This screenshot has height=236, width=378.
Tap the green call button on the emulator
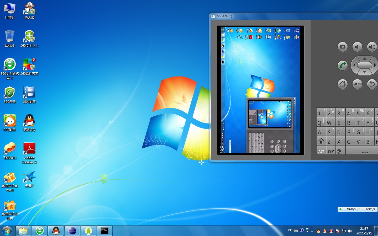[343, 66]
